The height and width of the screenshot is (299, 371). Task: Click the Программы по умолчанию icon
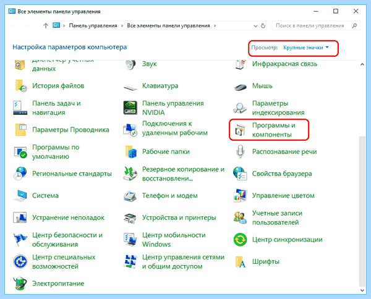tap(20, 152)
